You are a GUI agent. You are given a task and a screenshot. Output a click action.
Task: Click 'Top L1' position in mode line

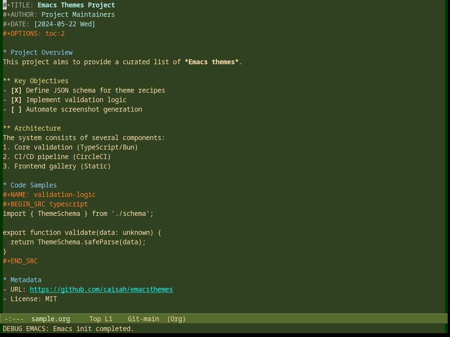101,319
